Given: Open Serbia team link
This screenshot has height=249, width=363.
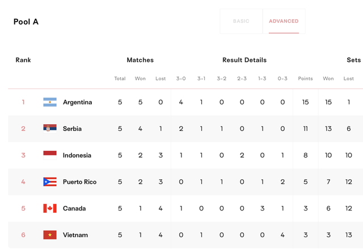Looking at the screenshot, I should coord(72,129).
